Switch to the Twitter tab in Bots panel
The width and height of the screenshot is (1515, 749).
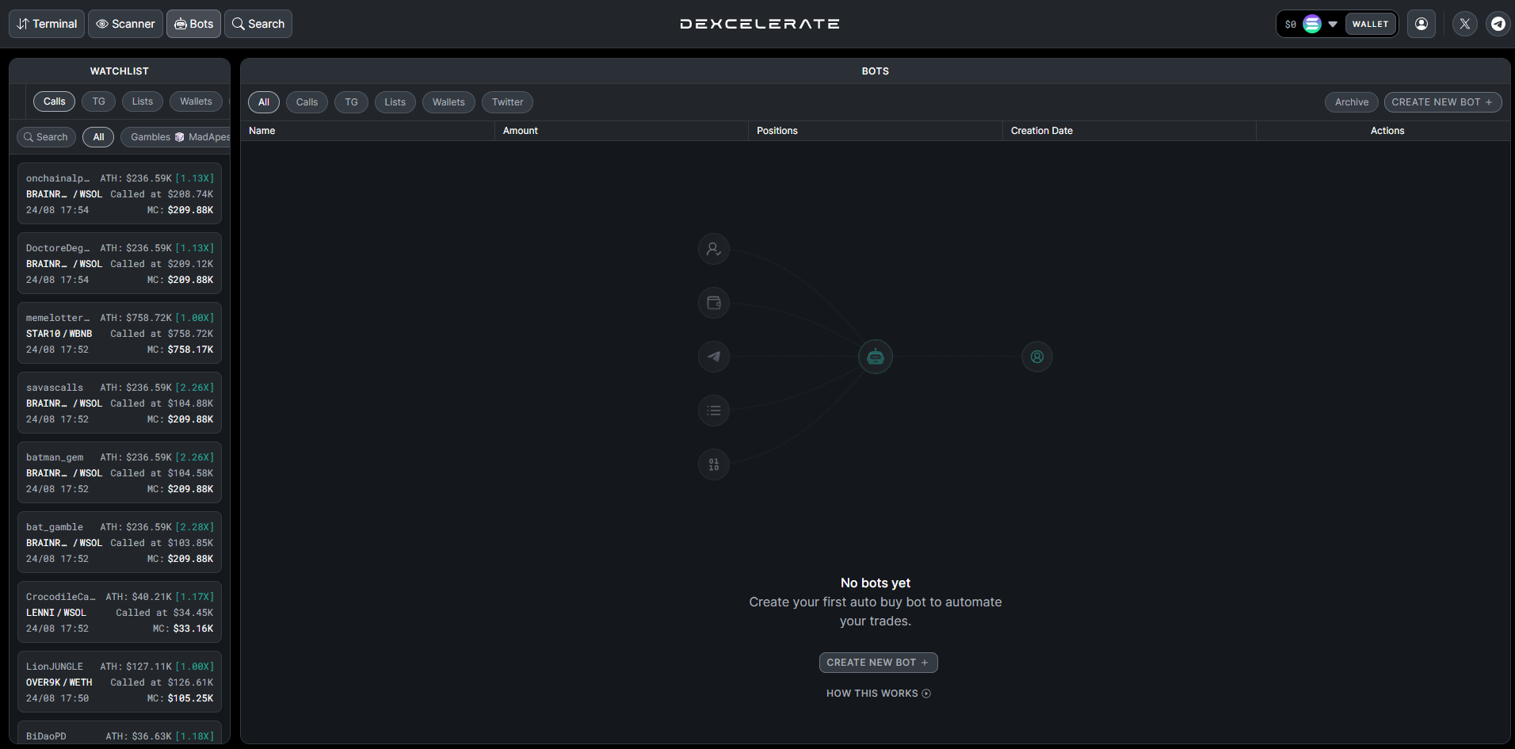tap(507, 101)
